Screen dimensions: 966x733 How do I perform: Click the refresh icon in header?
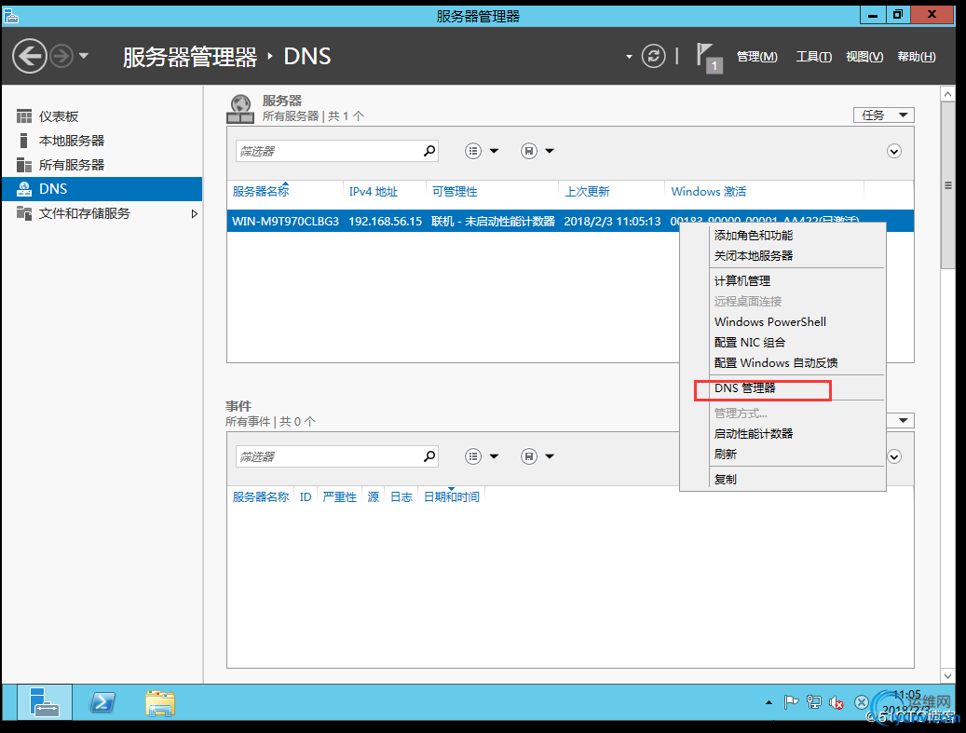[x=654, y=56]
